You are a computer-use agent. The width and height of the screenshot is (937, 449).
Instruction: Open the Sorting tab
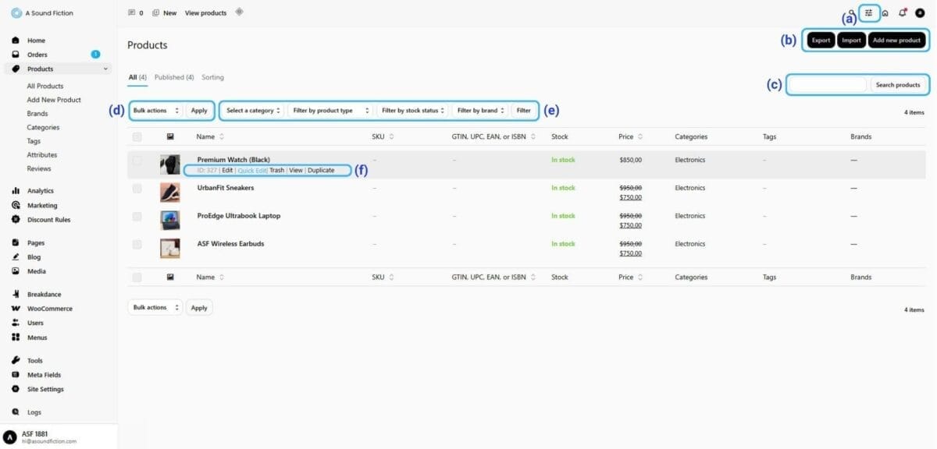point(212,77)
